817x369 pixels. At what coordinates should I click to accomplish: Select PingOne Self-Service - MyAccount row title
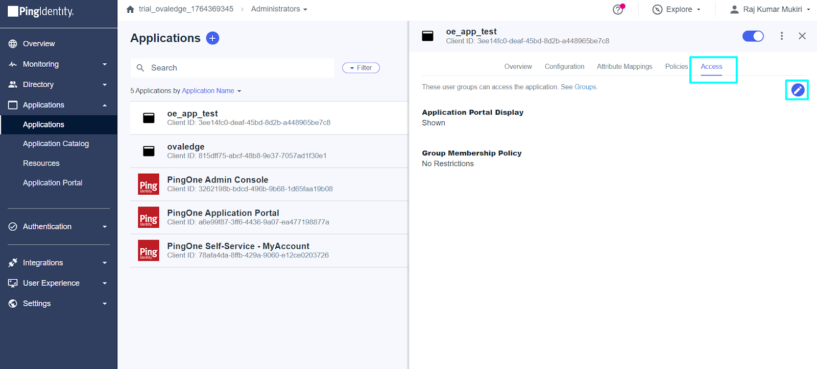click(238, 246)
